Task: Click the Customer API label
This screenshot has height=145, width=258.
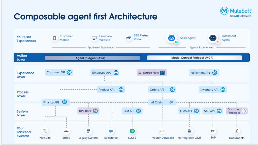Action: pos(56,72)
